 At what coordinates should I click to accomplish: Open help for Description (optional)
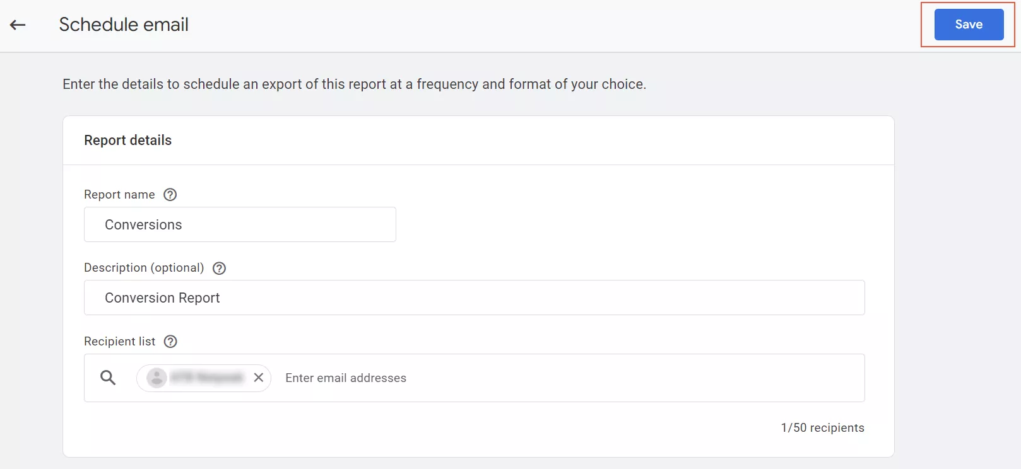[219, 268]
